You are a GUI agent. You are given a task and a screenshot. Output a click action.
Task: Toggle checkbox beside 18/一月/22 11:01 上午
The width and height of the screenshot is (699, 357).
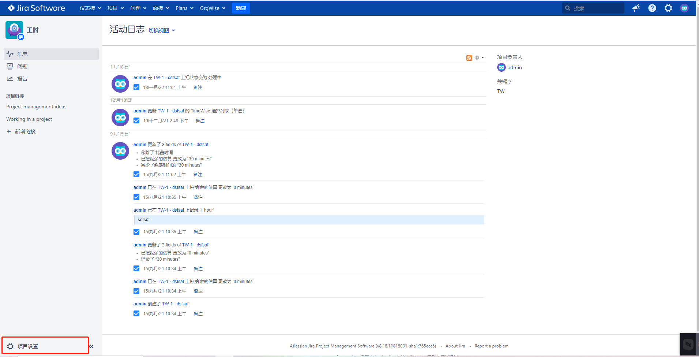pyautogui.click(x=136, y=88)
